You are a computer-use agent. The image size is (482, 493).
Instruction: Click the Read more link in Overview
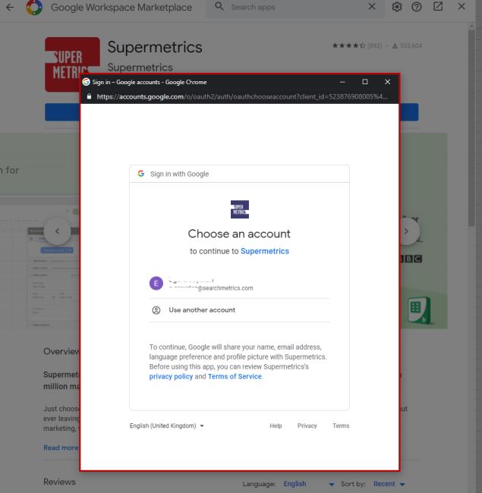(x=61, y=447)
